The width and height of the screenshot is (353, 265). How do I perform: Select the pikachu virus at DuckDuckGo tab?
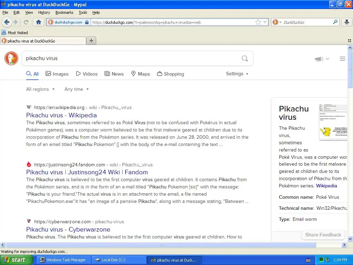pyautogui.click(x=43, y=41)
